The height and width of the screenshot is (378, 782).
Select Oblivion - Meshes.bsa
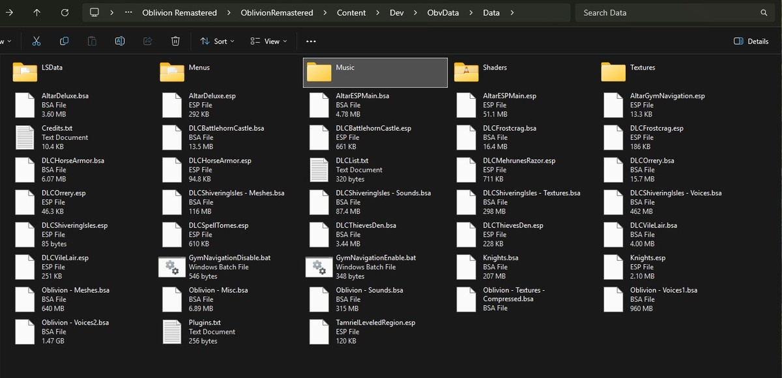(81, 299)
